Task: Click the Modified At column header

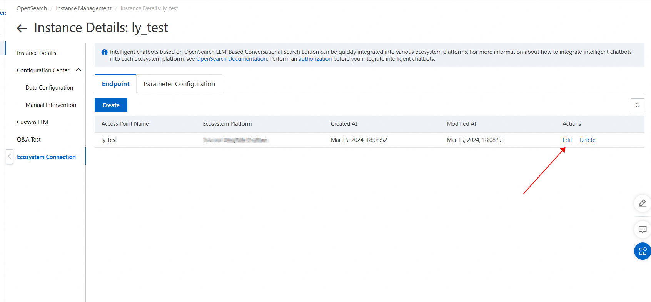Action: tap(461, 124)
